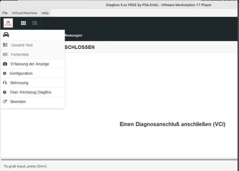Switch to the grid view icon

coord(23,23)
